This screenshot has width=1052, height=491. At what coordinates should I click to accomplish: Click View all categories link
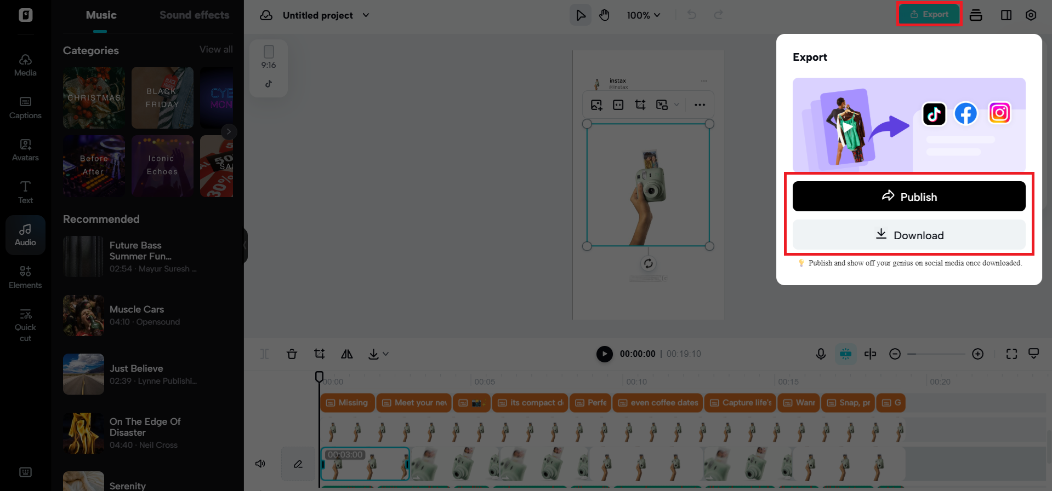tap(216, 49)
